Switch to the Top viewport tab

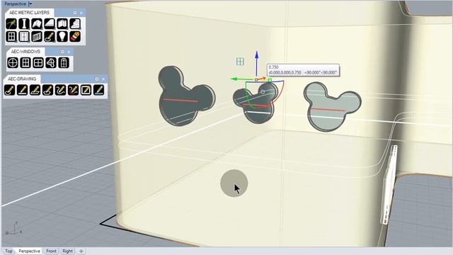(x=8, y=251)
